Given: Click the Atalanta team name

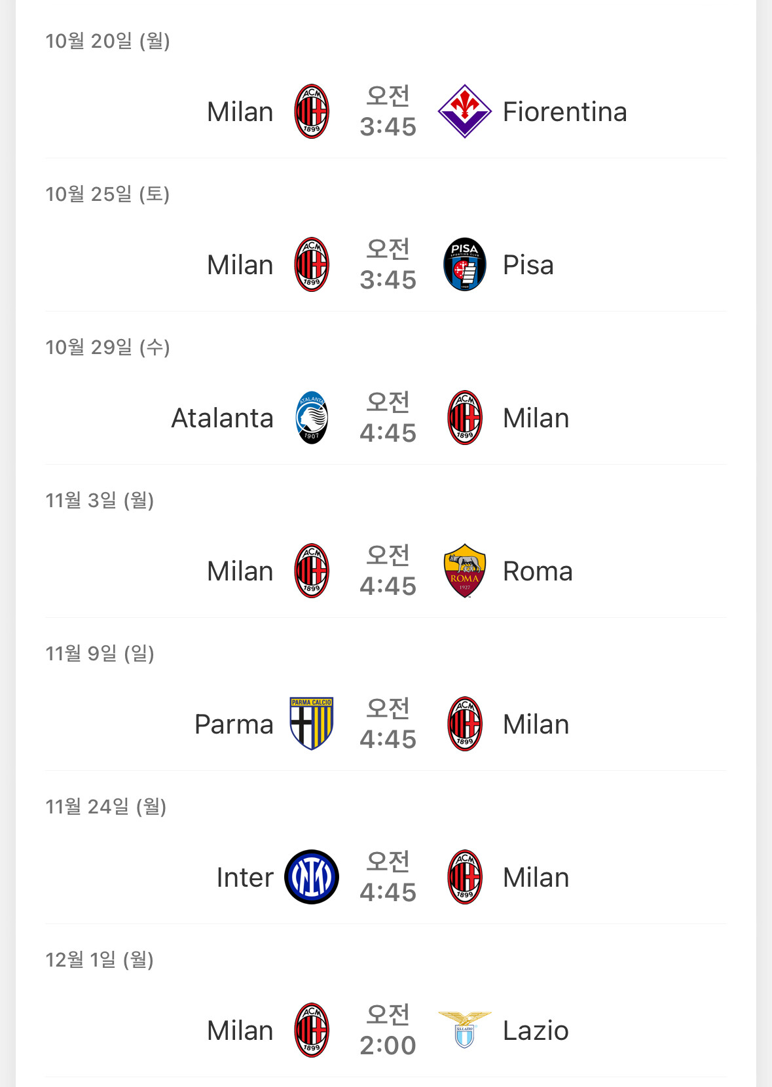Looking at the screenshot, I should tap(222, 418).
